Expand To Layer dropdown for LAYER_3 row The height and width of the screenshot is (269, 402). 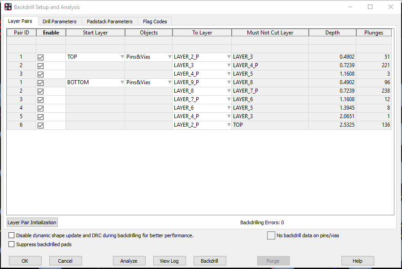(x=229, y=65)
